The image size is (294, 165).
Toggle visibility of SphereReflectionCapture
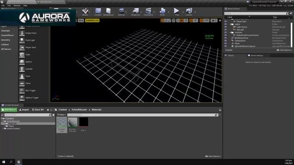[x=226, y=46]
